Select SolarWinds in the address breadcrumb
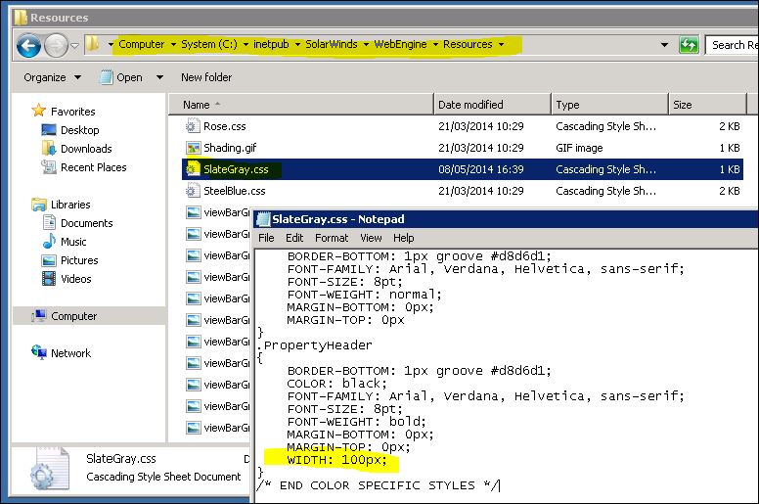Viewport: 759px width, 504px height. (x=332, y=44)
